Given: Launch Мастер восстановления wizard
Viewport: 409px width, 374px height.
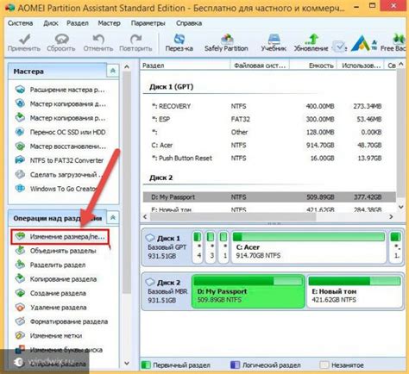Looking at the screenshot, I should [x=60, y=146].
